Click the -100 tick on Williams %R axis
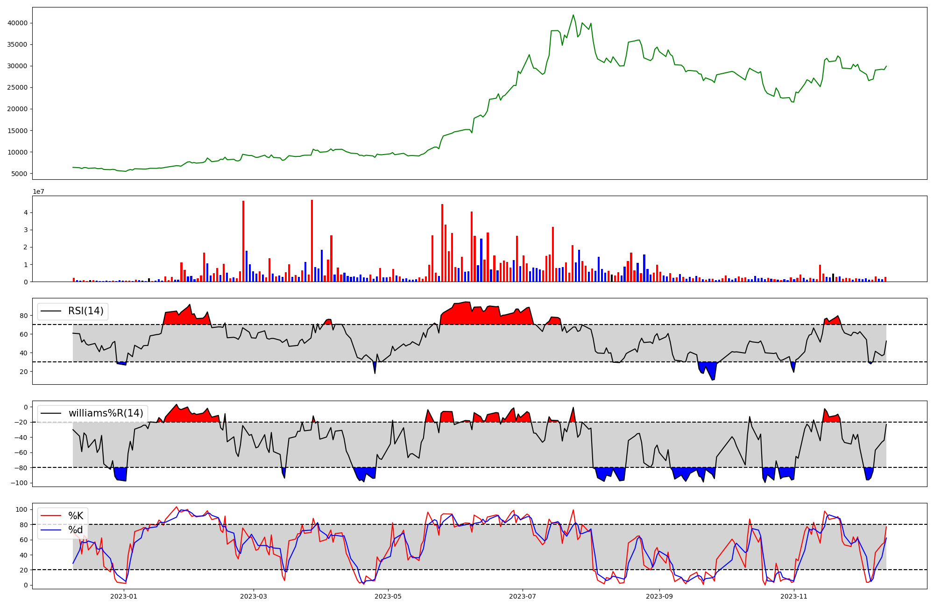Viewport: 934px width, 607px height. [x=20, y=483]
